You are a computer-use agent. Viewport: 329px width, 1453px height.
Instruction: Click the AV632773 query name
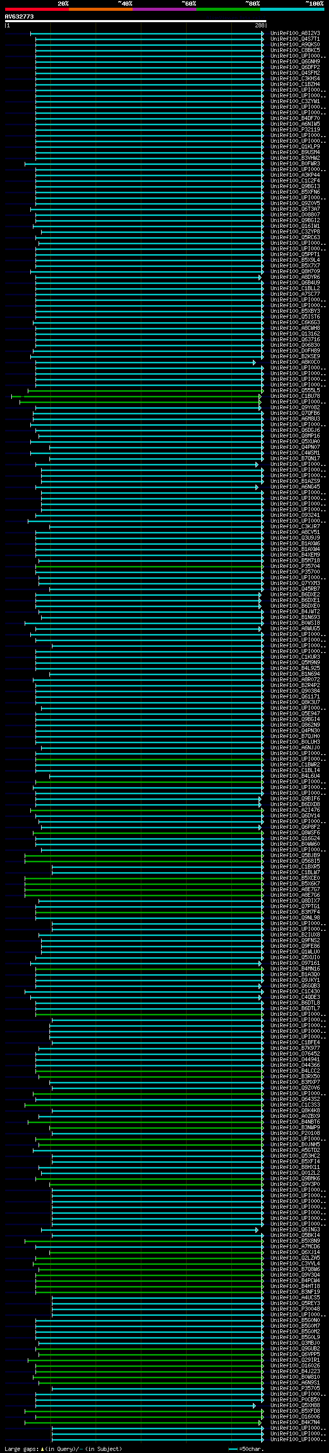[19, 16]
